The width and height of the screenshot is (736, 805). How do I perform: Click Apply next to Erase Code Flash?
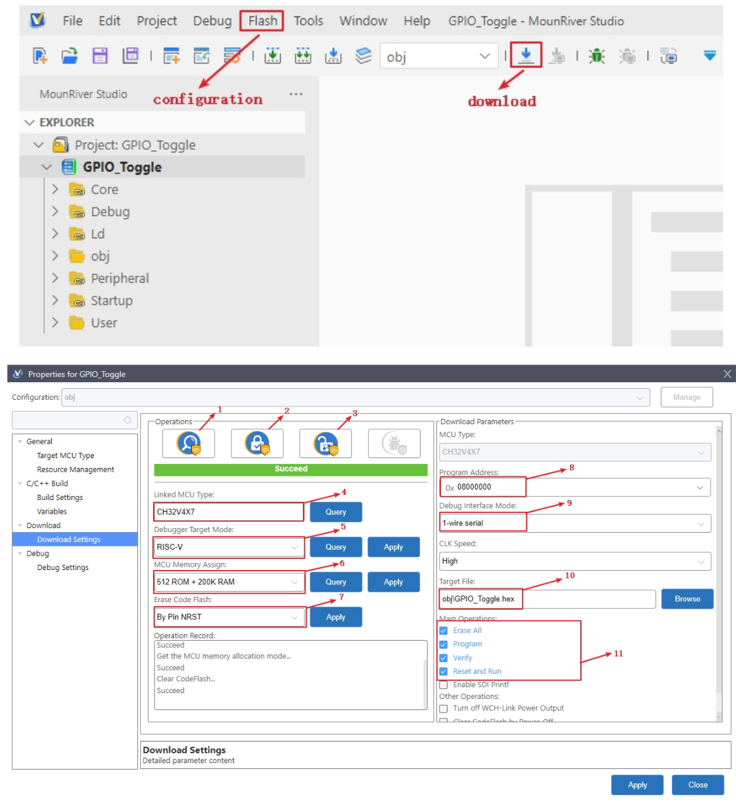[336, 617]
